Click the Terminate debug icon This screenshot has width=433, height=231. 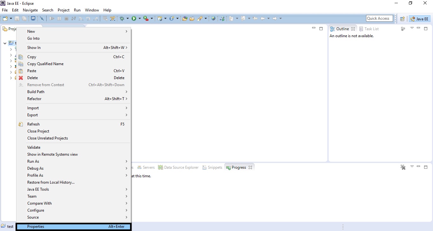coord(66,18)
